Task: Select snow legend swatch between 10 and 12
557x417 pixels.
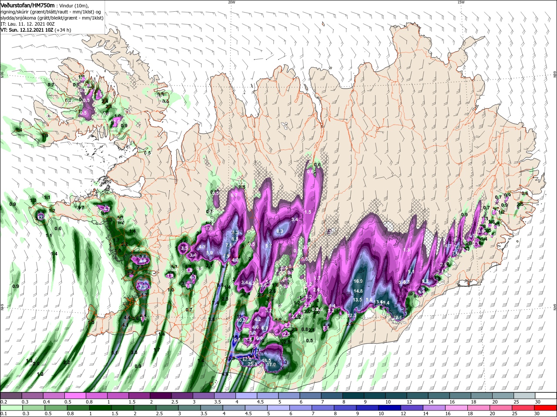Action: tap(396, 396)
